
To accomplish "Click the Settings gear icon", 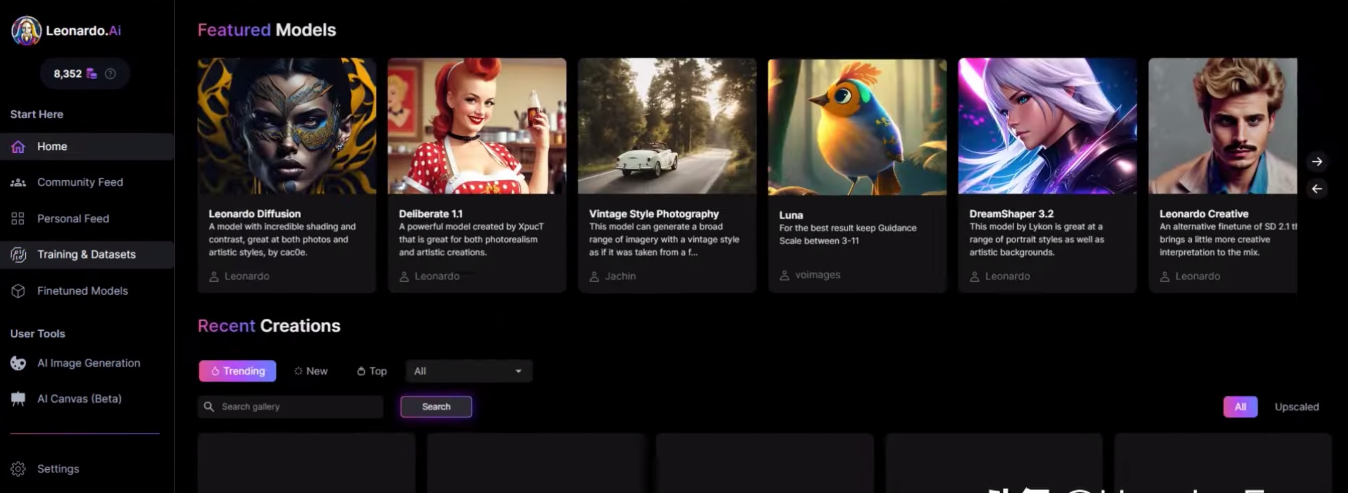I will 19,469.
